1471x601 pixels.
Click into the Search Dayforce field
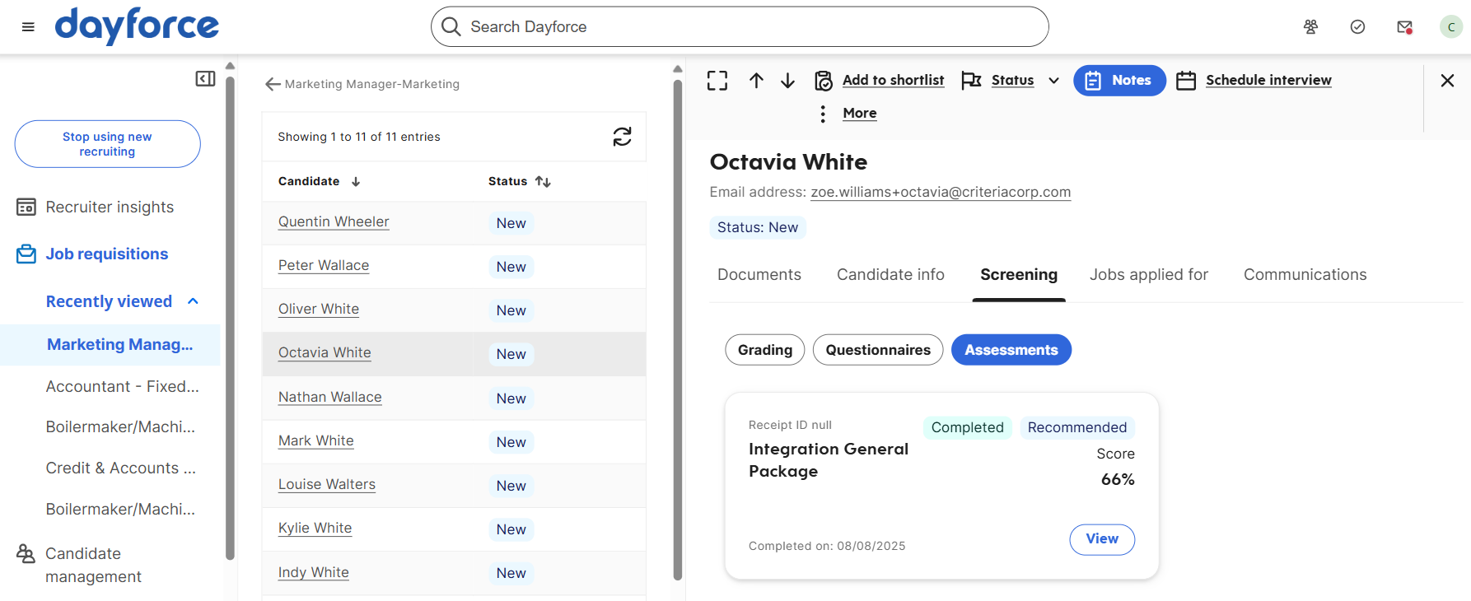pos(740,27)
